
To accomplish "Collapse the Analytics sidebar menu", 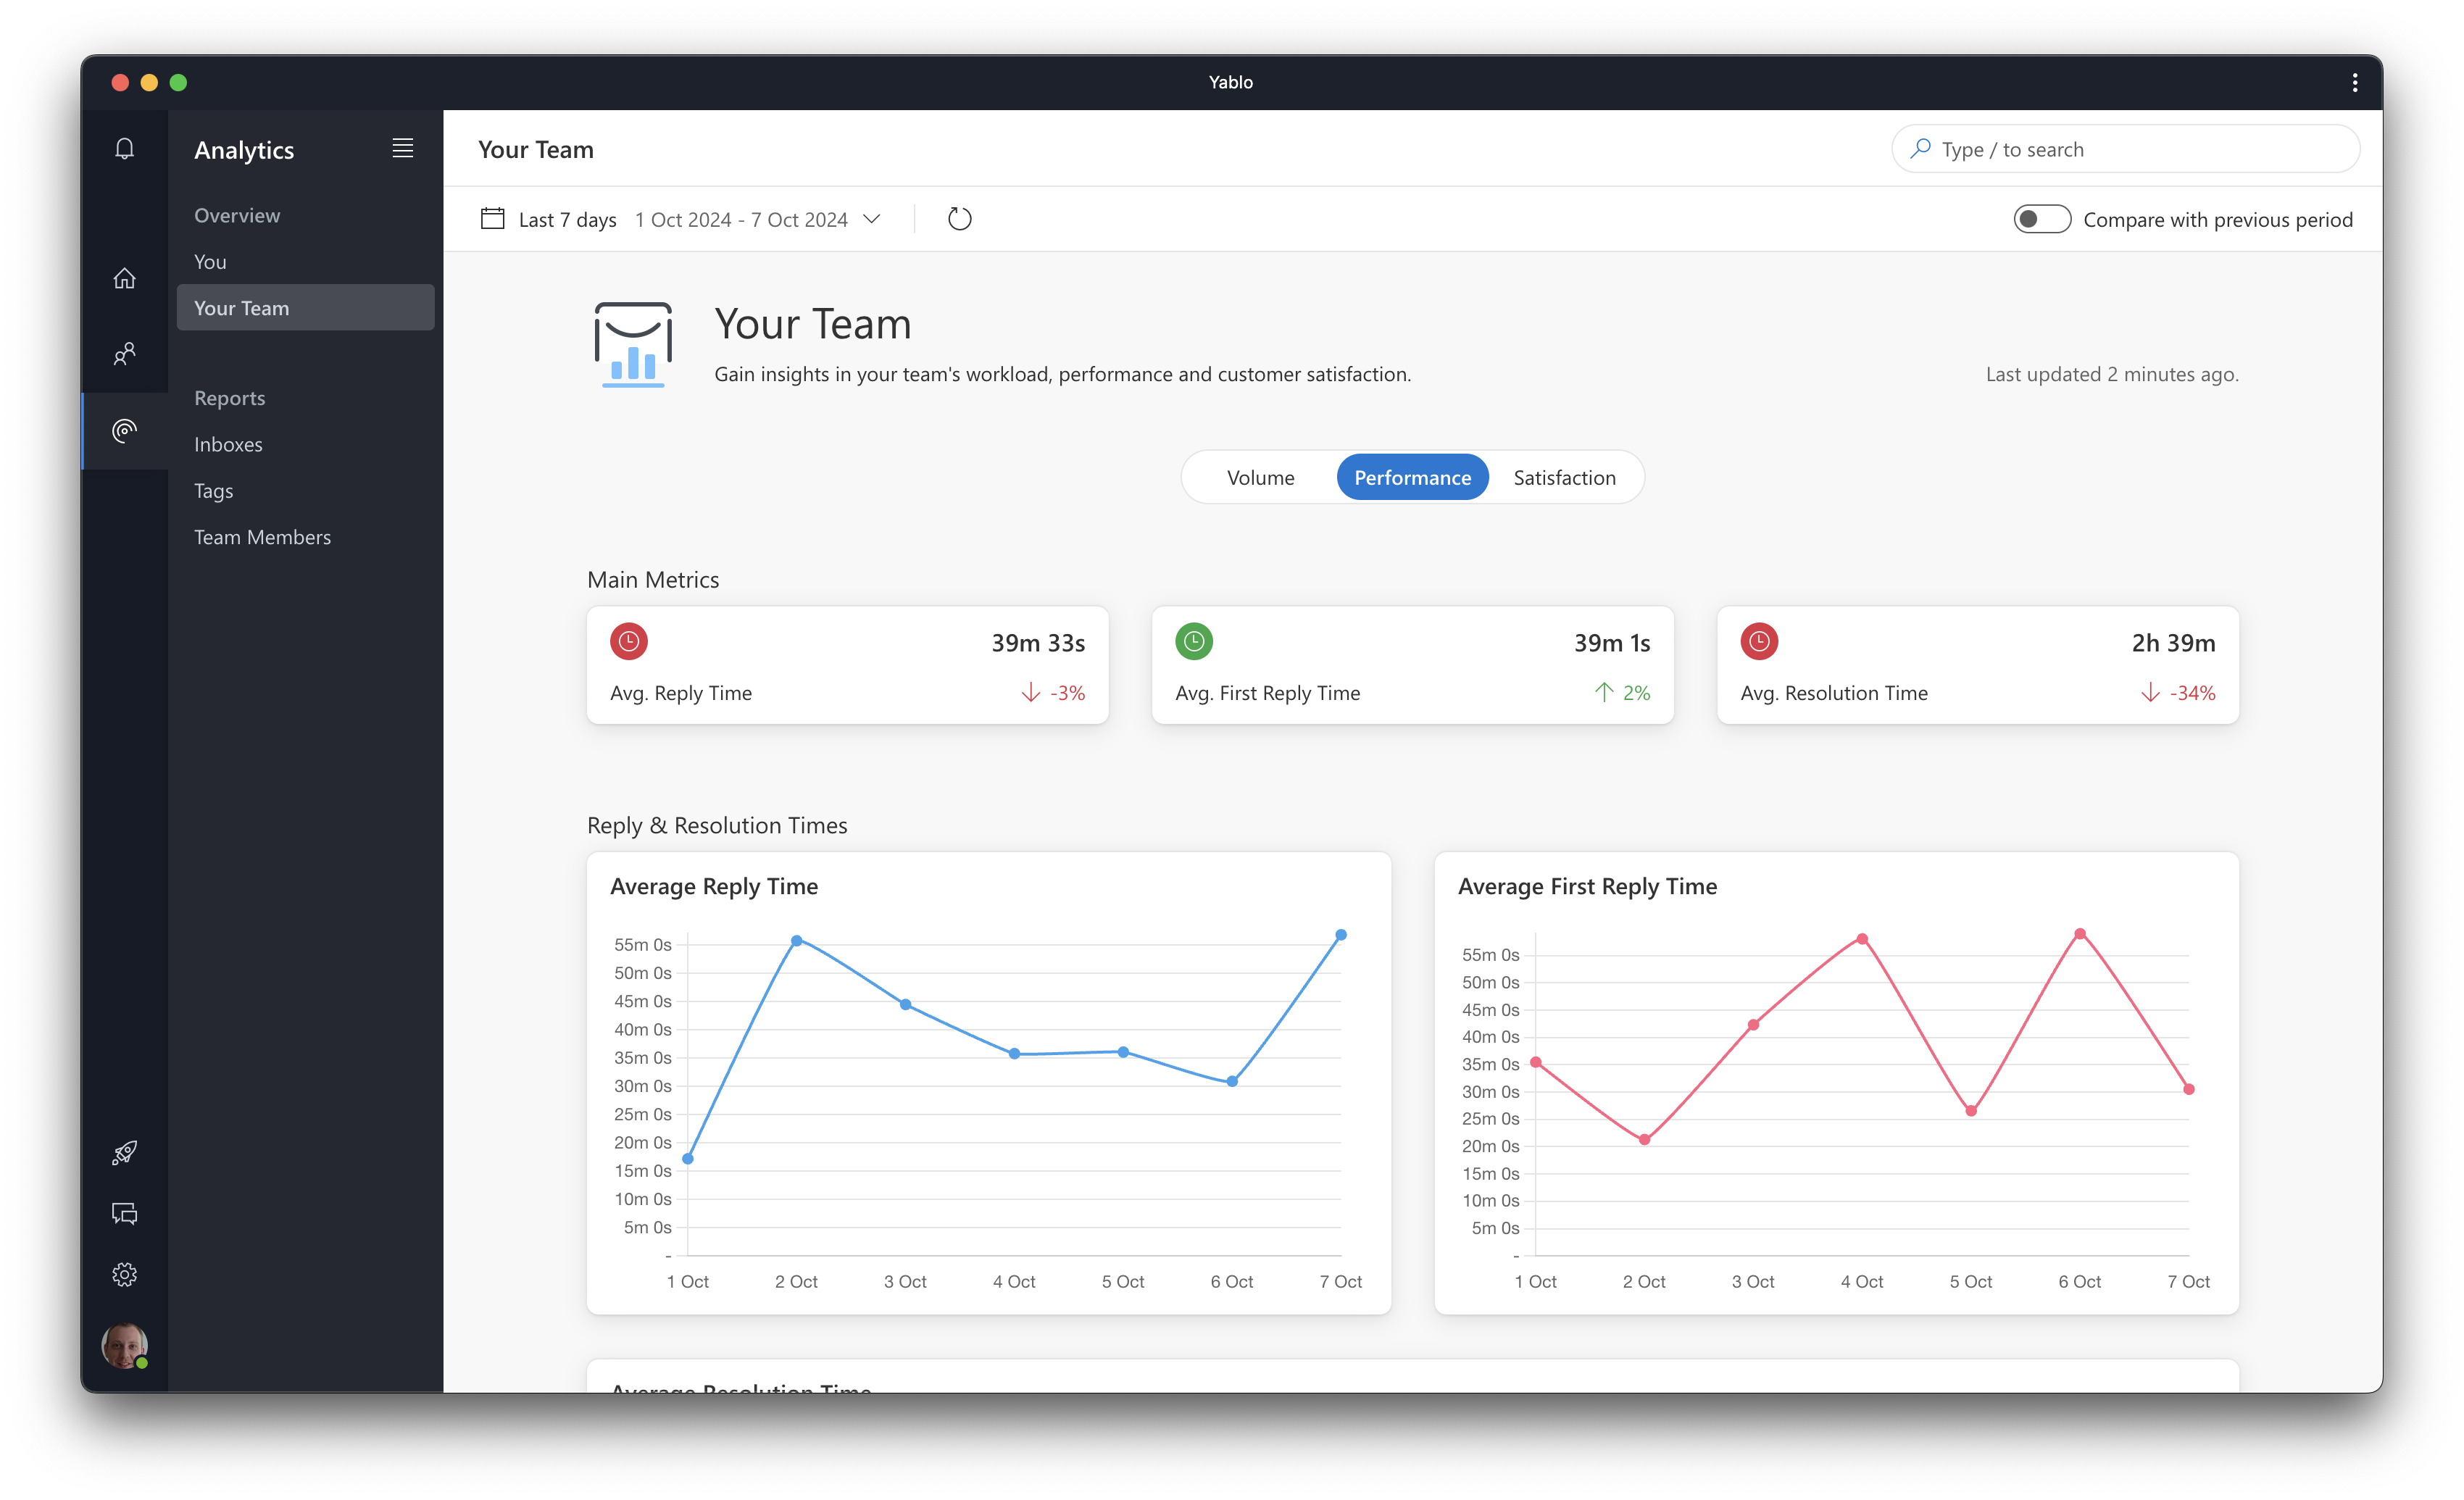I will pyautogui.click(x=402, y=148).
